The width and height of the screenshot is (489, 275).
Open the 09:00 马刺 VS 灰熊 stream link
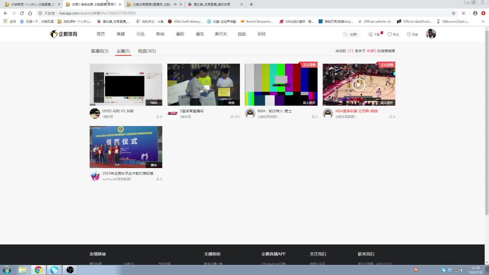(x=118, y=111)
